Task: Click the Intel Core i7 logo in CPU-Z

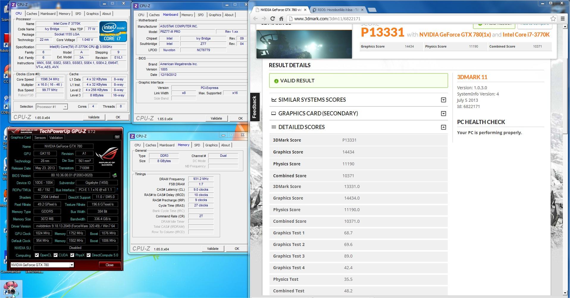Action: pyautogui.click(x=113, y=31)
